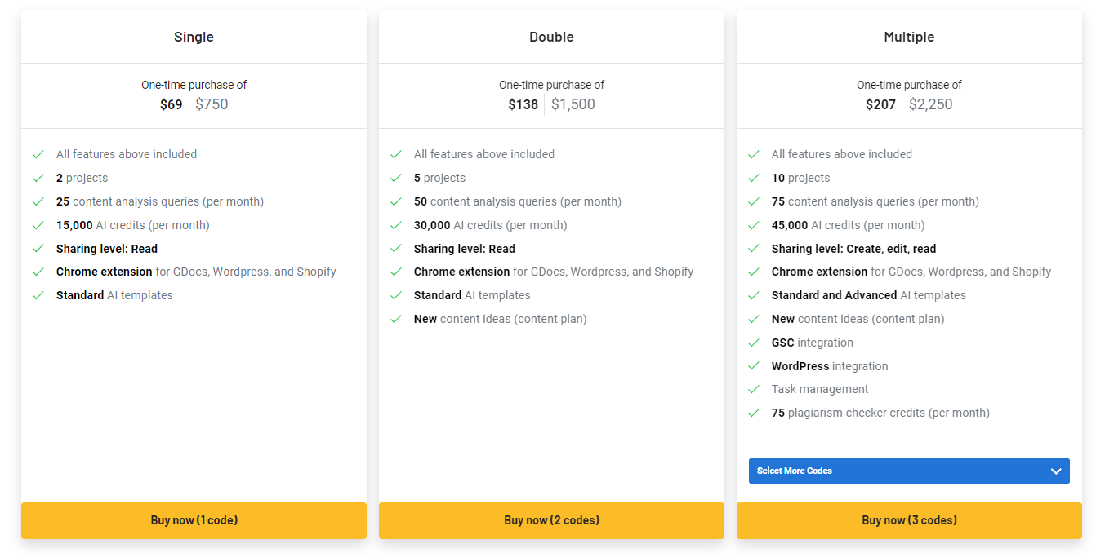Click checkmark beside 75 plagiarism checker credits
The width and height of the screenshot is (1096, 557).
point(754,413)
